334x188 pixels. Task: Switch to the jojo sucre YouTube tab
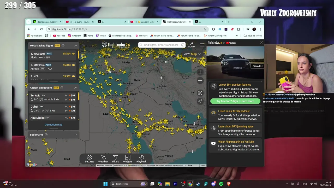pos(79,22)
